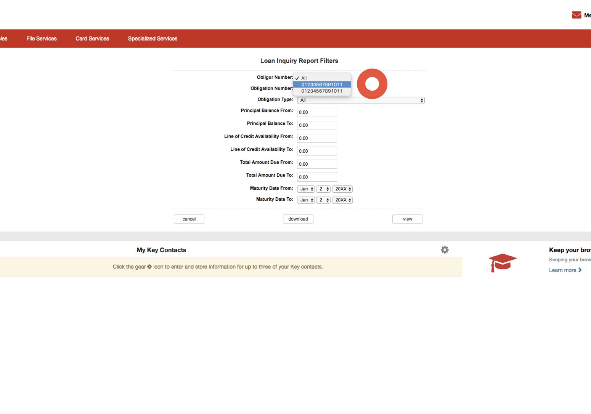The height and width of the screenshot is (414, 591).
Task: Click the Learn more chevron arrow
Action: (x=580, y=270)
